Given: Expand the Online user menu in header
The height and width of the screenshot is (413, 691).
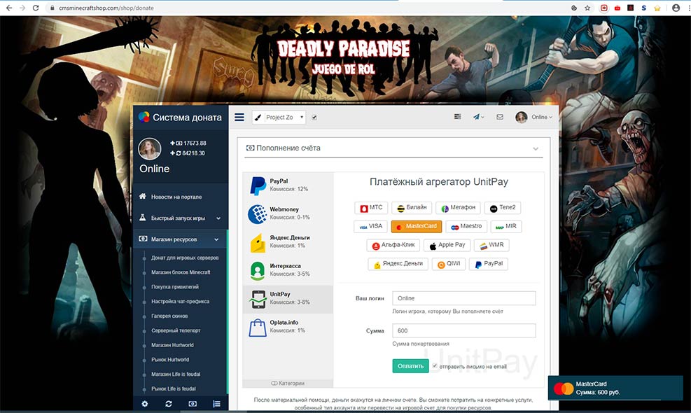Looking at the screenshot, I should [x=535, y=117].
